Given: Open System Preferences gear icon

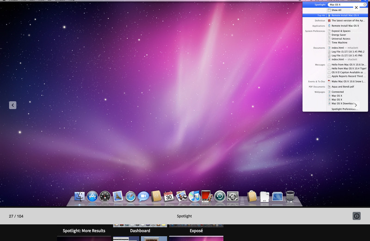Looking at the screenshot, I should pos(233,197).
